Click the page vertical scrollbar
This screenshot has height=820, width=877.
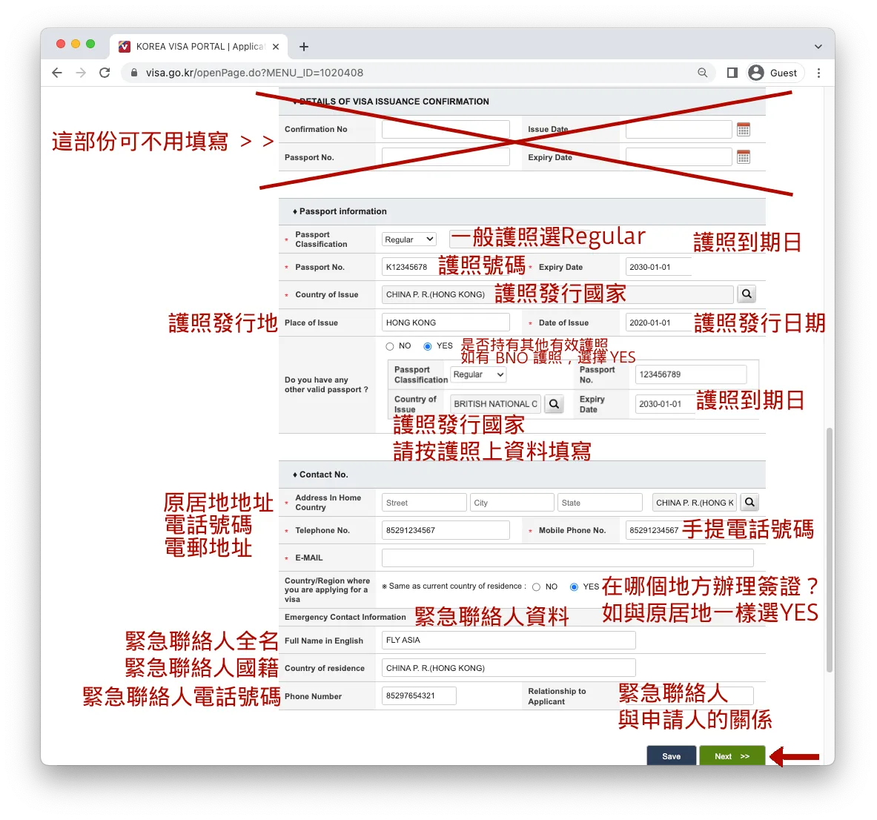click(830, 550)
